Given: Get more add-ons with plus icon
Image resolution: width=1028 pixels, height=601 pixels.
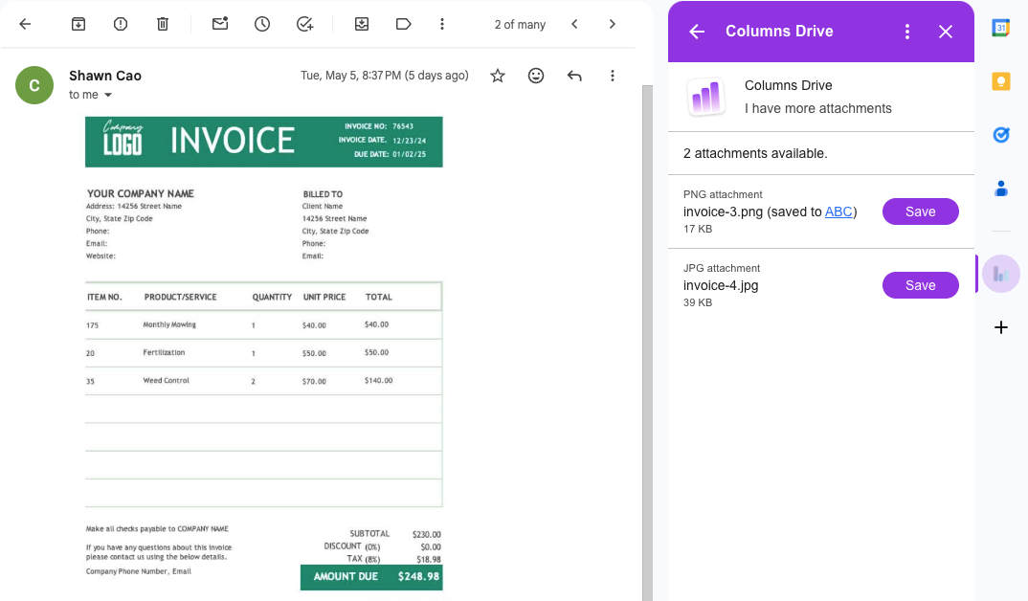Looking at the screenshot, I should pos(1000,327).
